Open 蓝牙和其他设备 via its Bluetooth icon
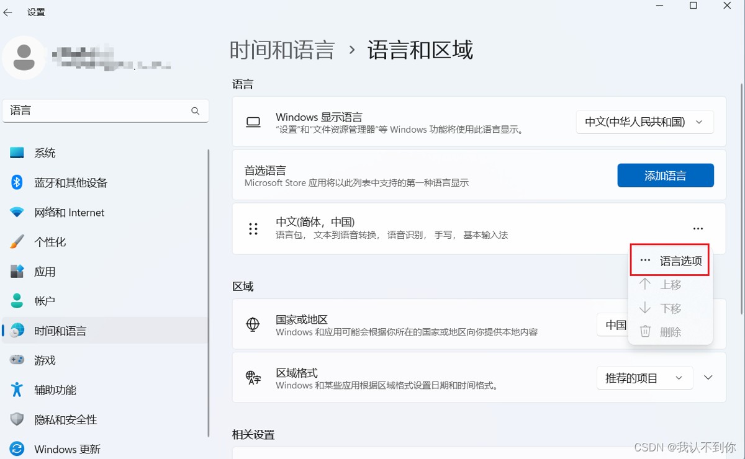Screen dimensions: 745x459 click(17, 182)
